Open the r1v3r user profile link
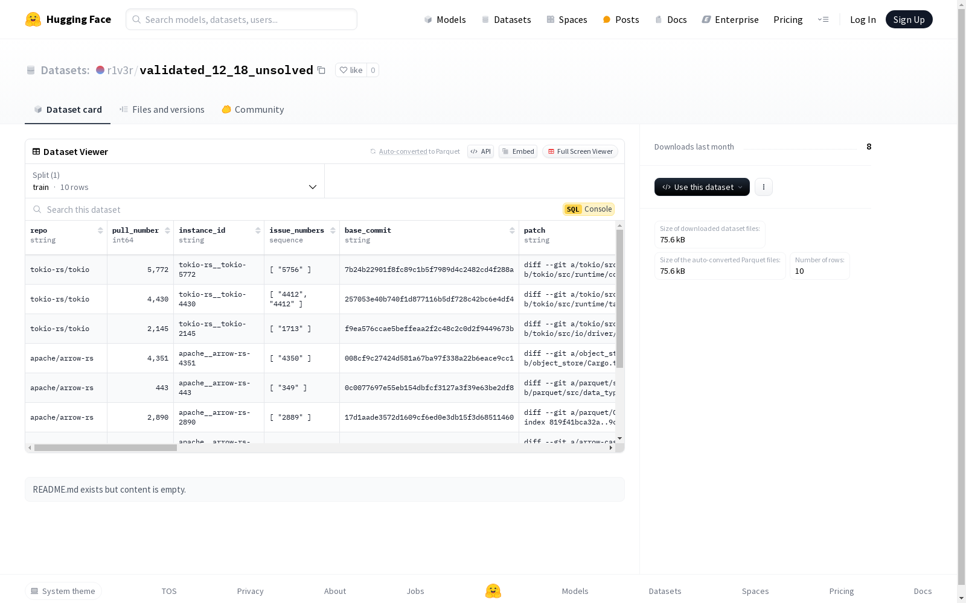 [x=120, y=71]
